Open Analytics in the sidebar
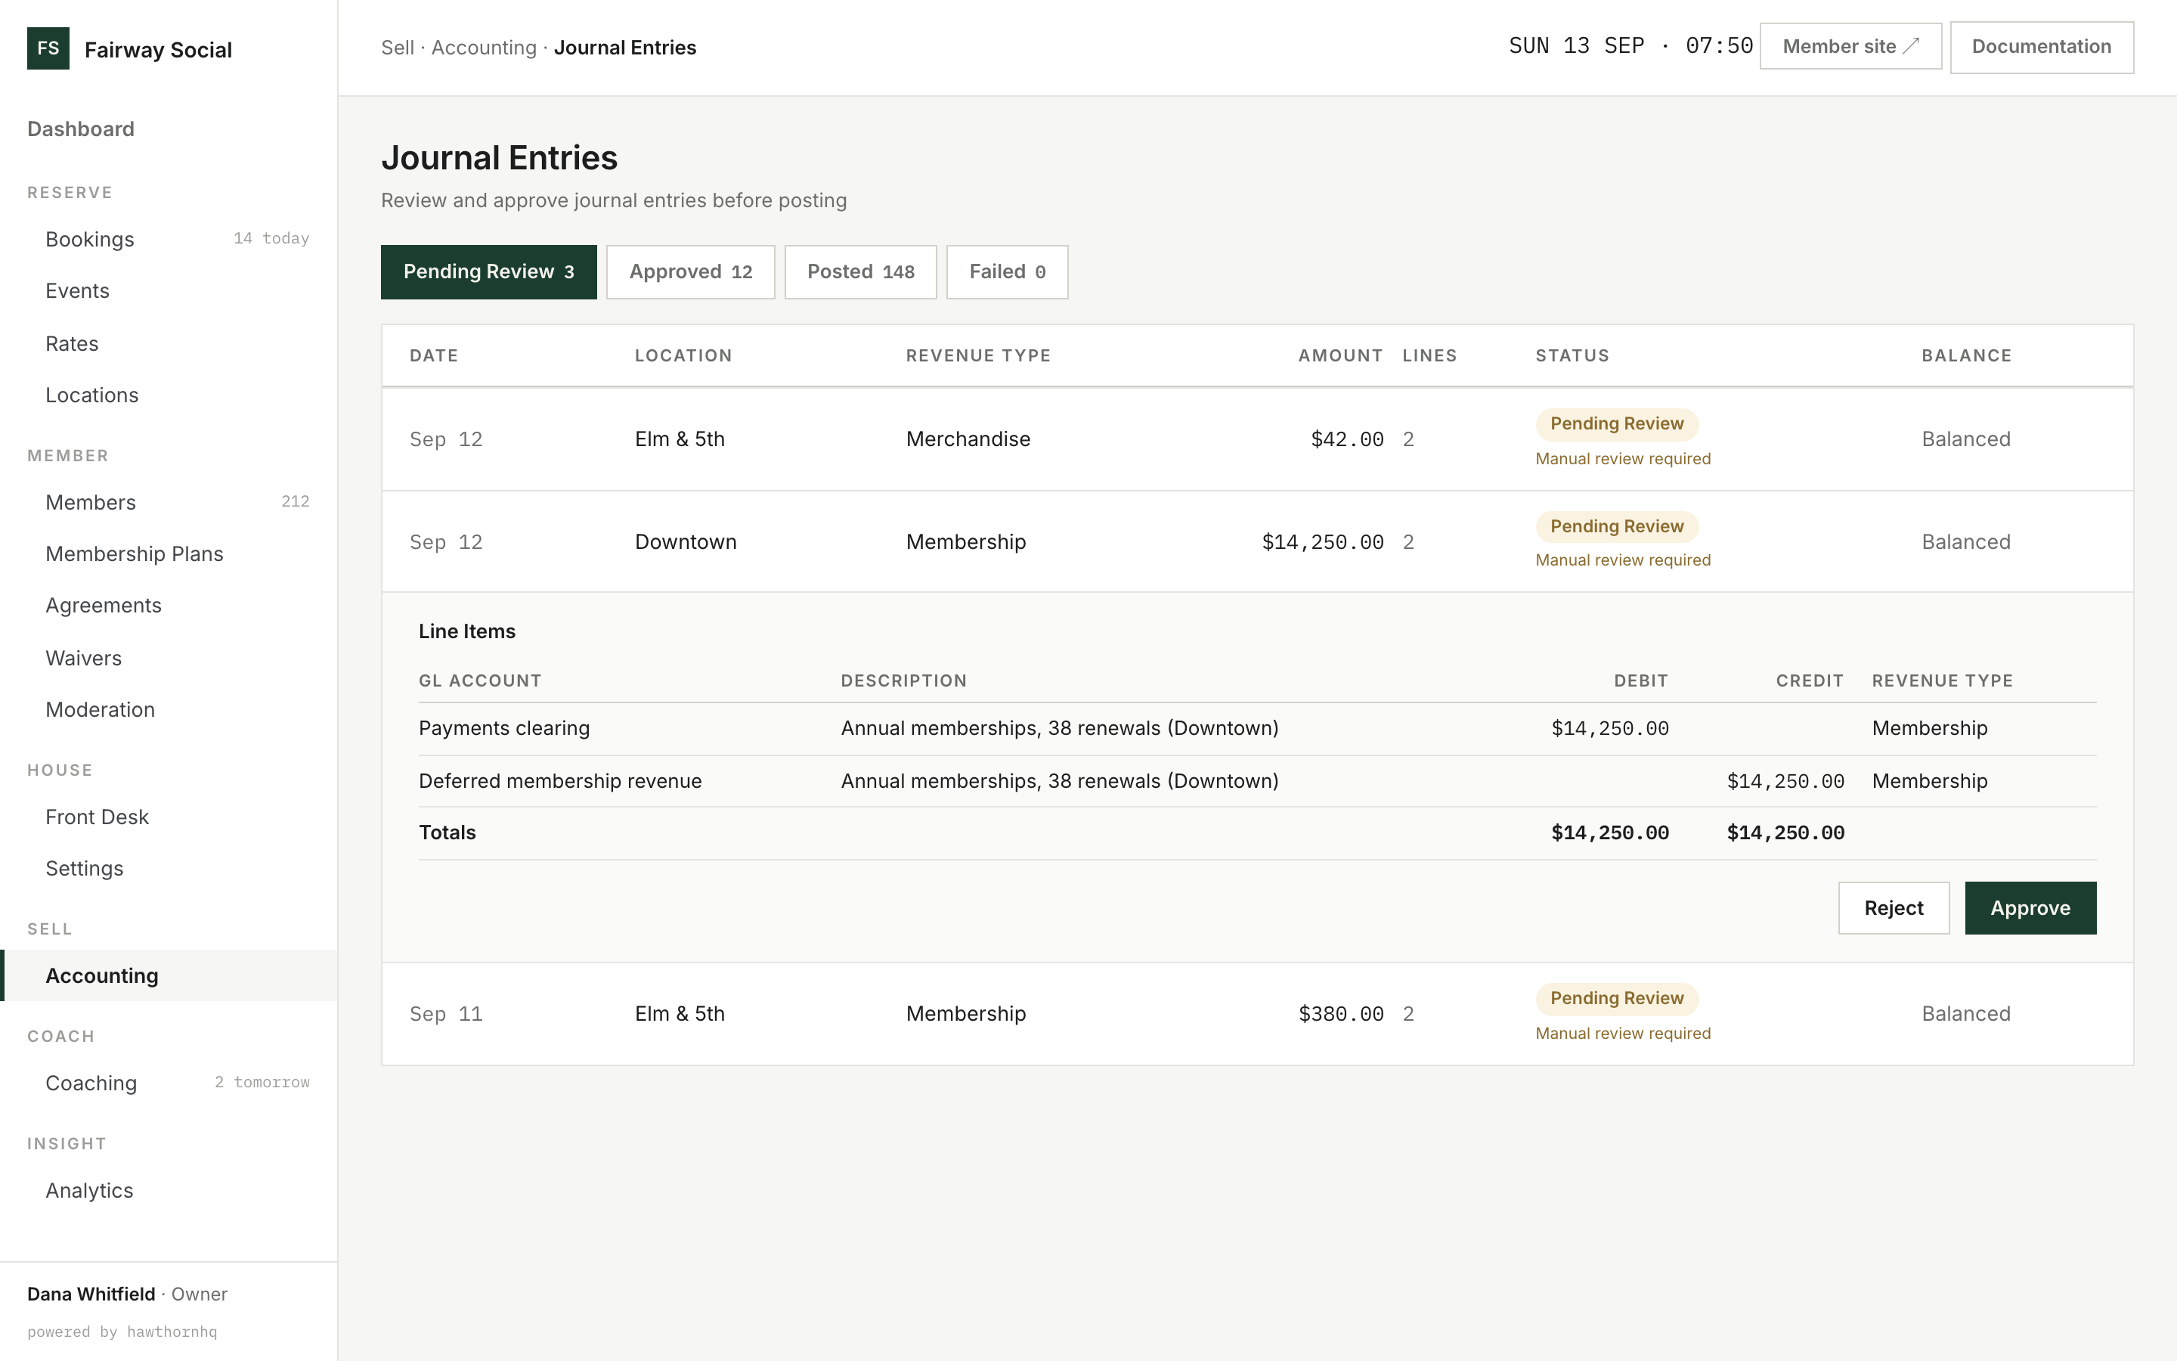This screenshot has width=2177, height=1361. pyautogui.click(x=169, y=1190)
